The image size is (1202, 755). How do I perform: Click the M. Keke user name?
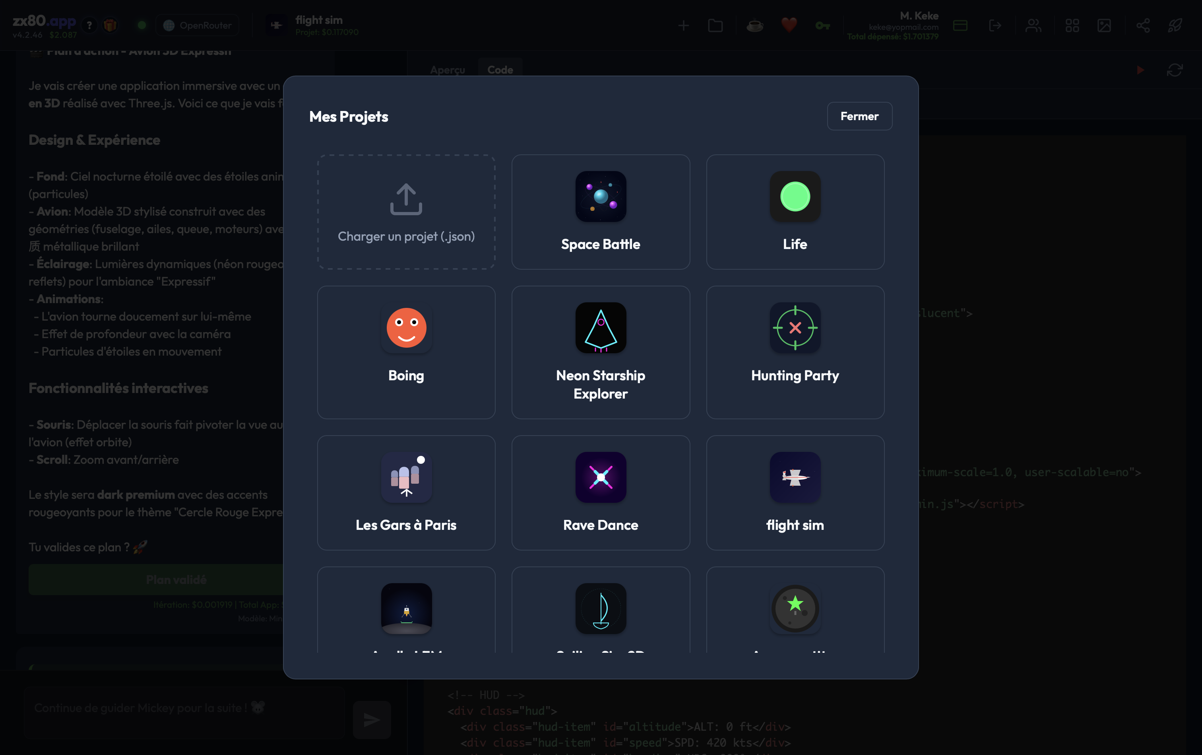pos(919,16)
